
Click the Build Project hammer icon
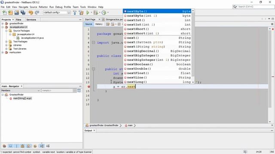point(75,12)
